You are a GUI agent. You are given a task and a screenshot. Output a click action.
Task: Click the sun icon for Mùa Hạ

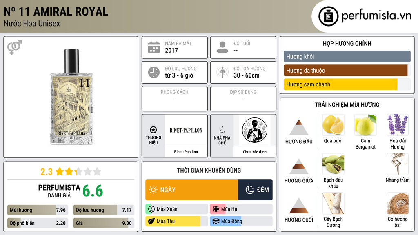[216, 209]
